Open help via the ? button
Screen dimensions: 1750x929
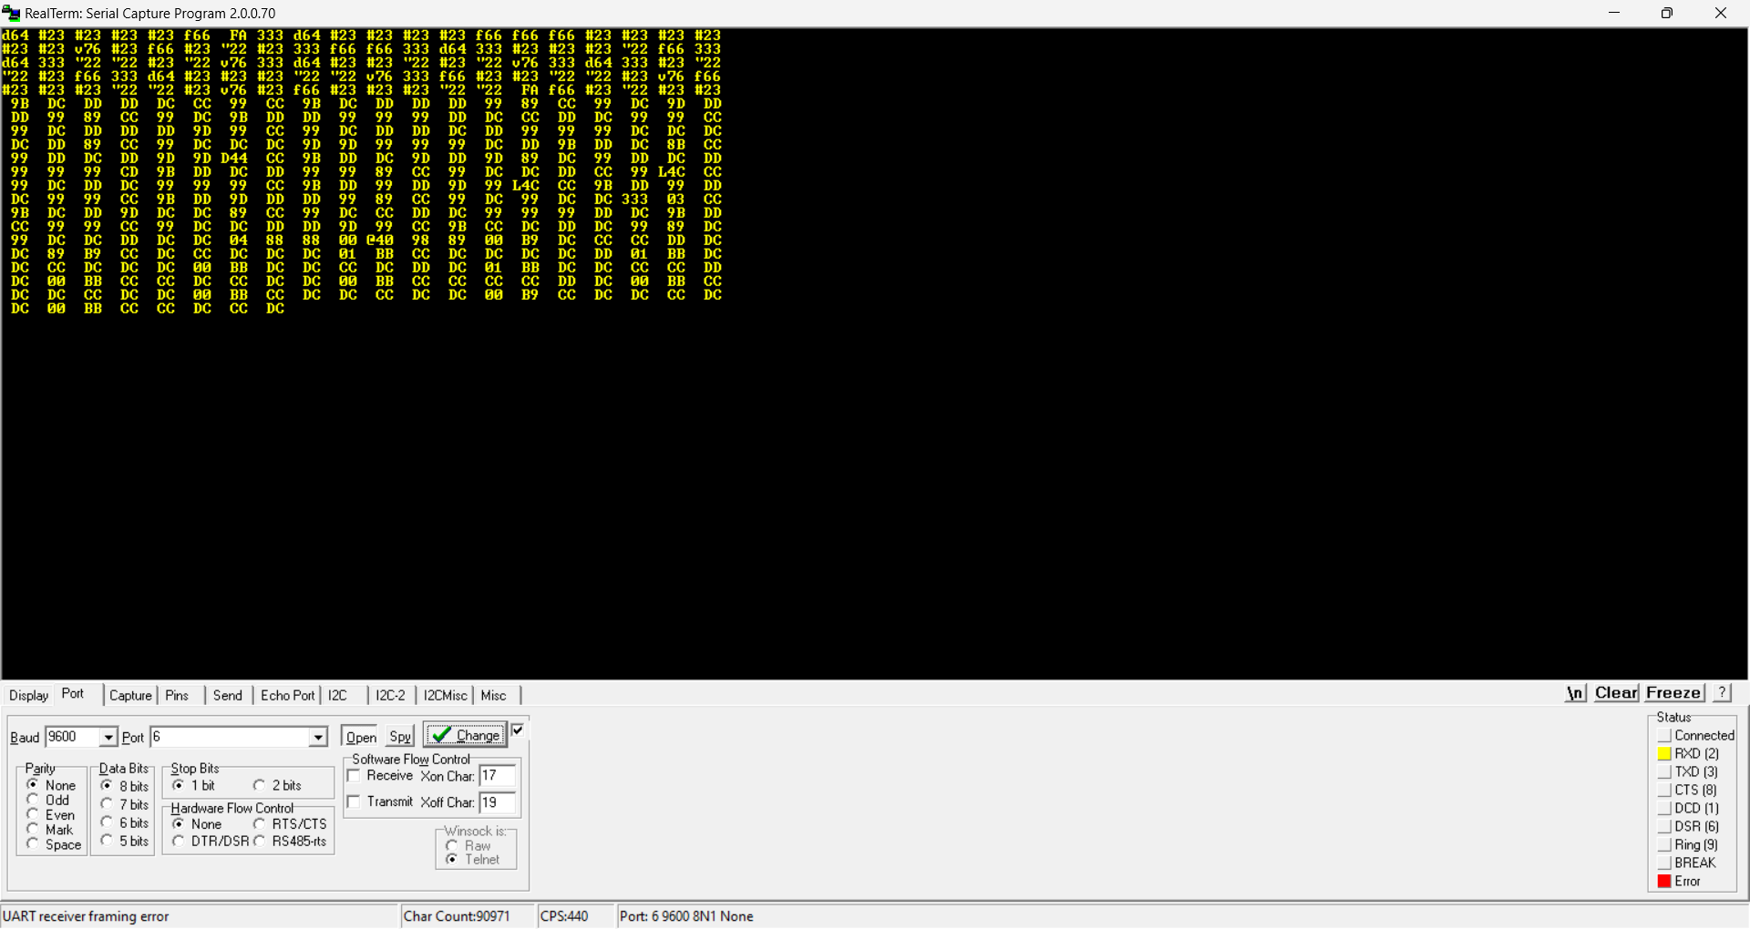click(x=1721, y=693)
